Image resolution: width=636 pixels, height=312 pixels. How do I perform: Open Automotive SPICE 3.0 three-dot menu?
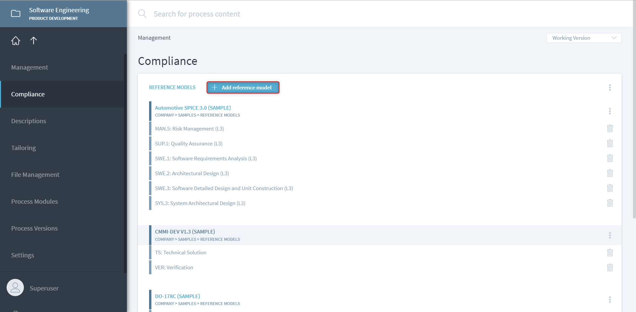point(609,111)
